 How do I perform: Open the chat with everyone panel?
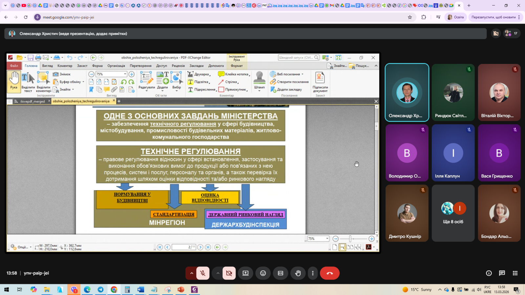click(x=502, y=273)
